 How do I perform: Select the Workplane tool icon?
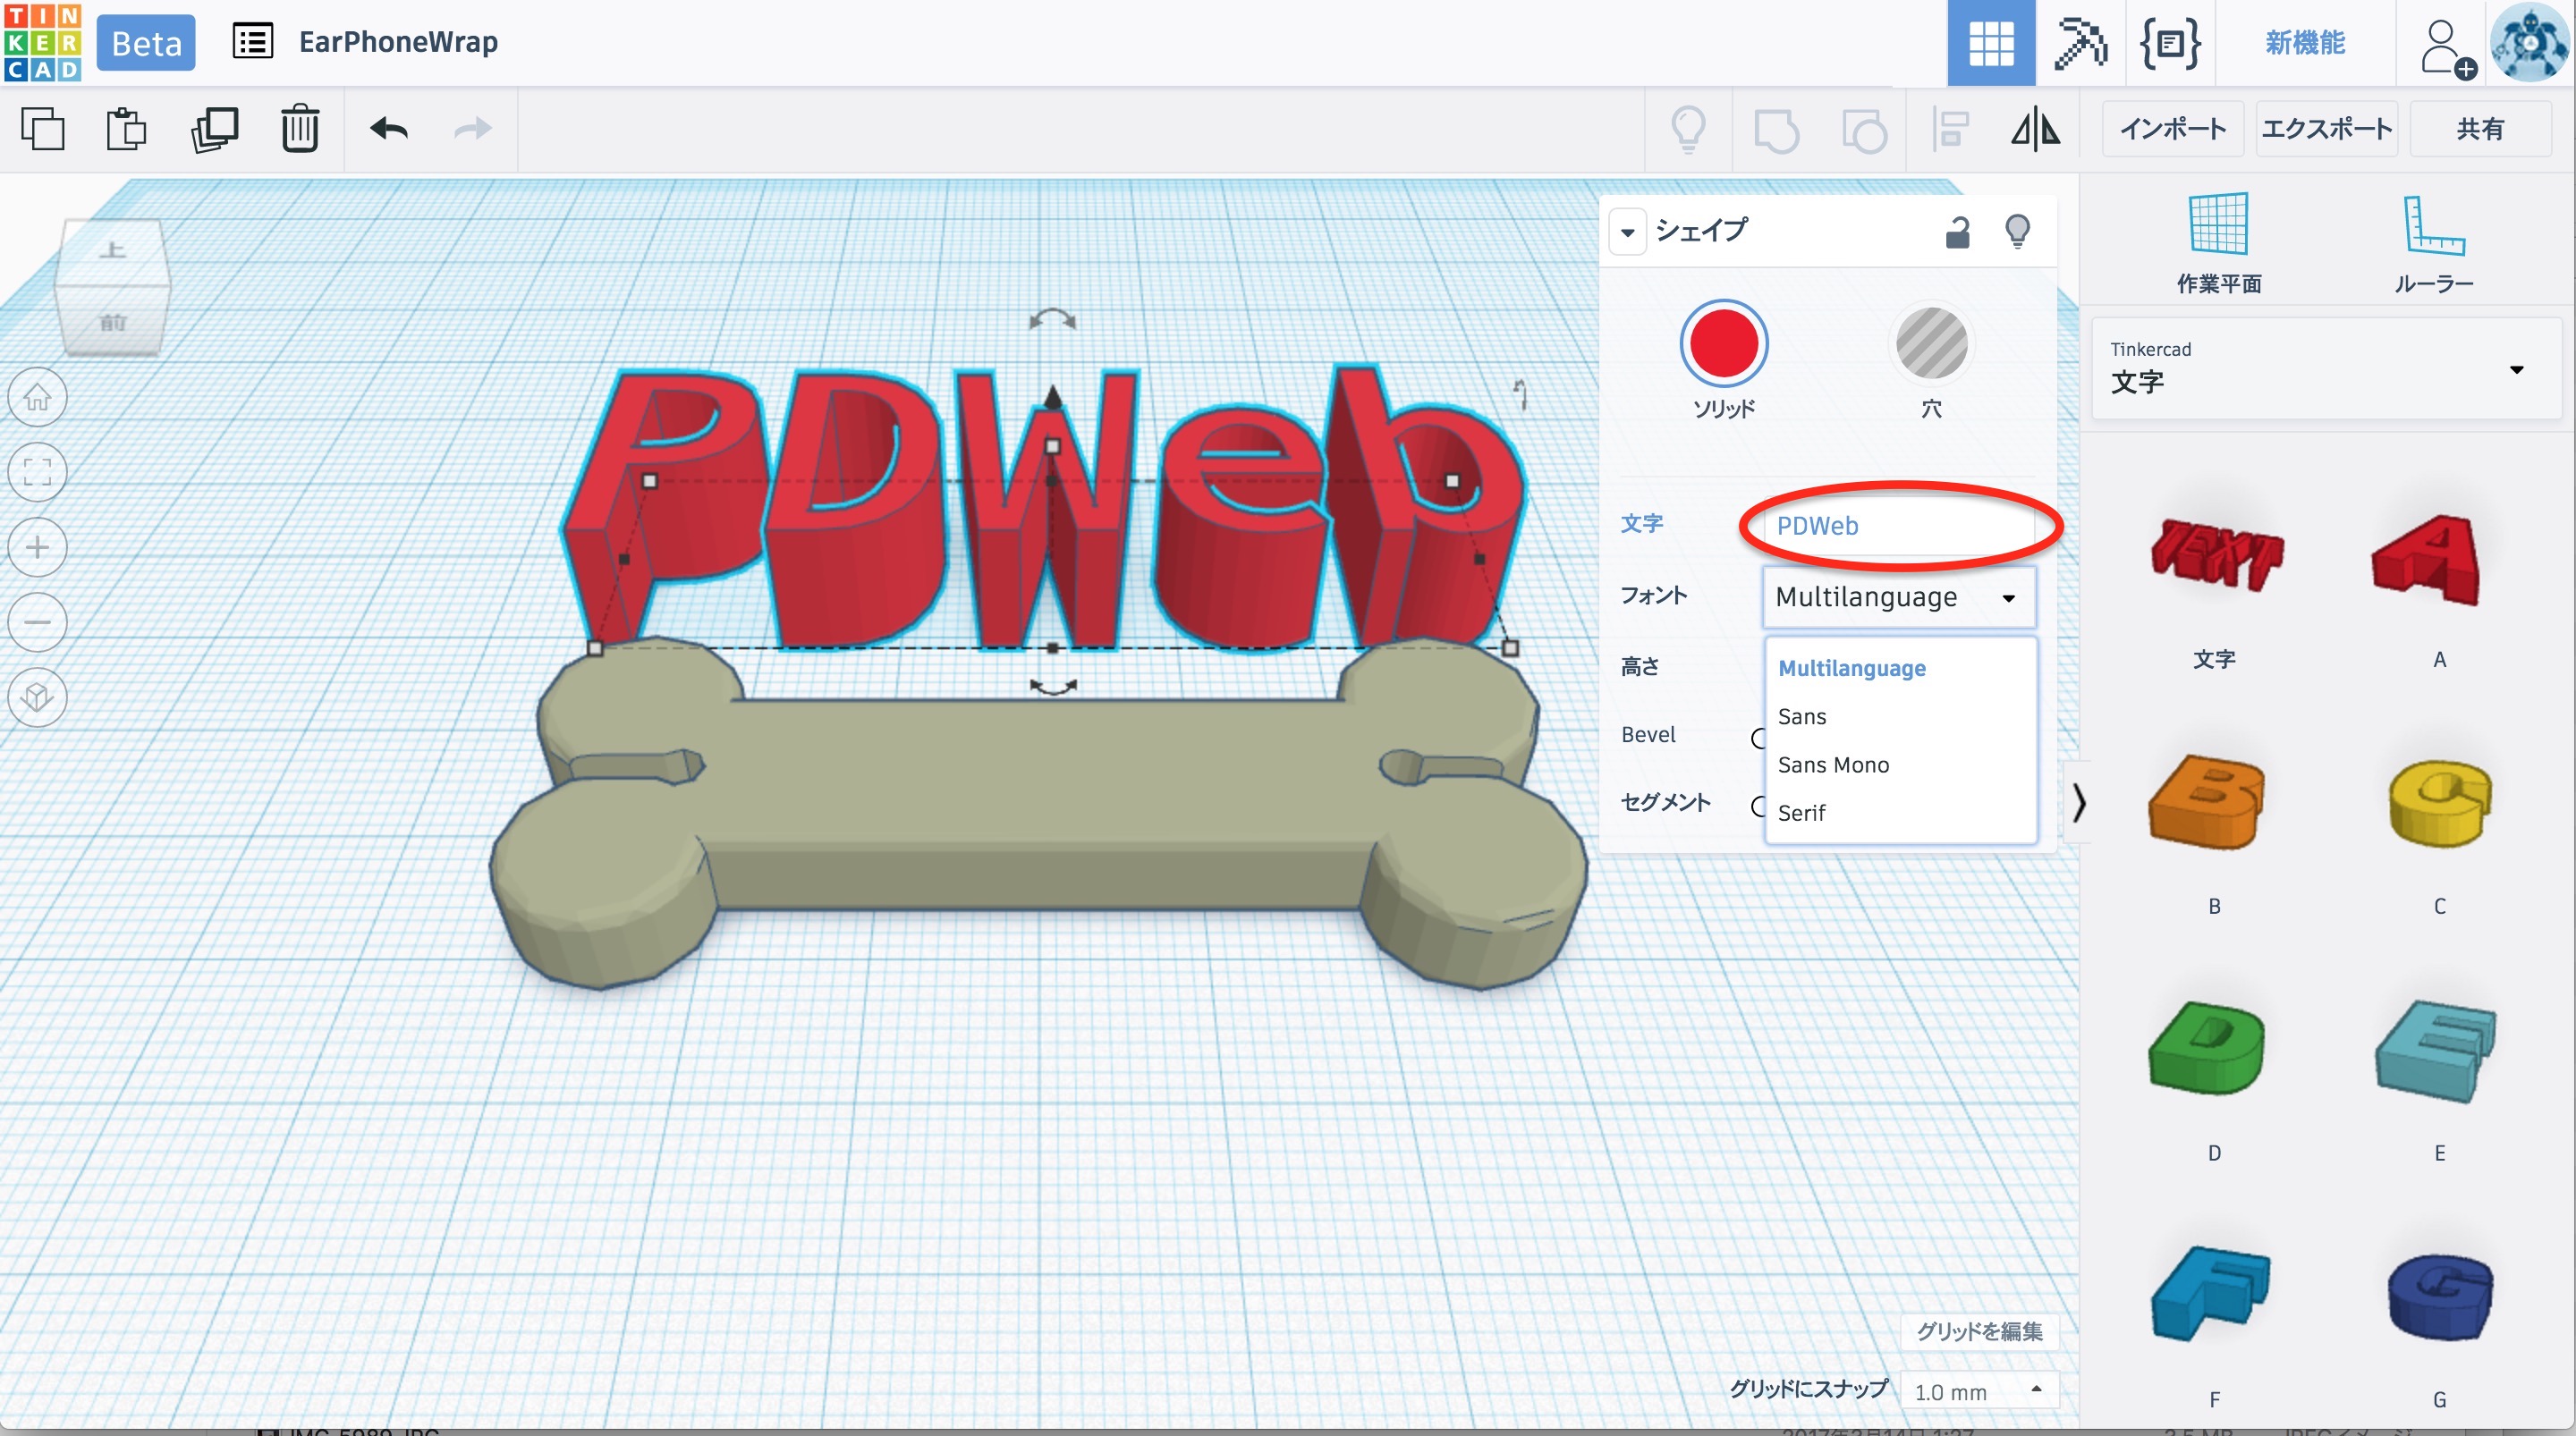pyautogui.click(x=2218, y=224)
